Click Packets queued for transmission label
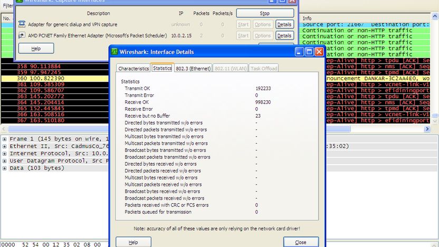Screen dimensions: 439x247 point(158,212)
